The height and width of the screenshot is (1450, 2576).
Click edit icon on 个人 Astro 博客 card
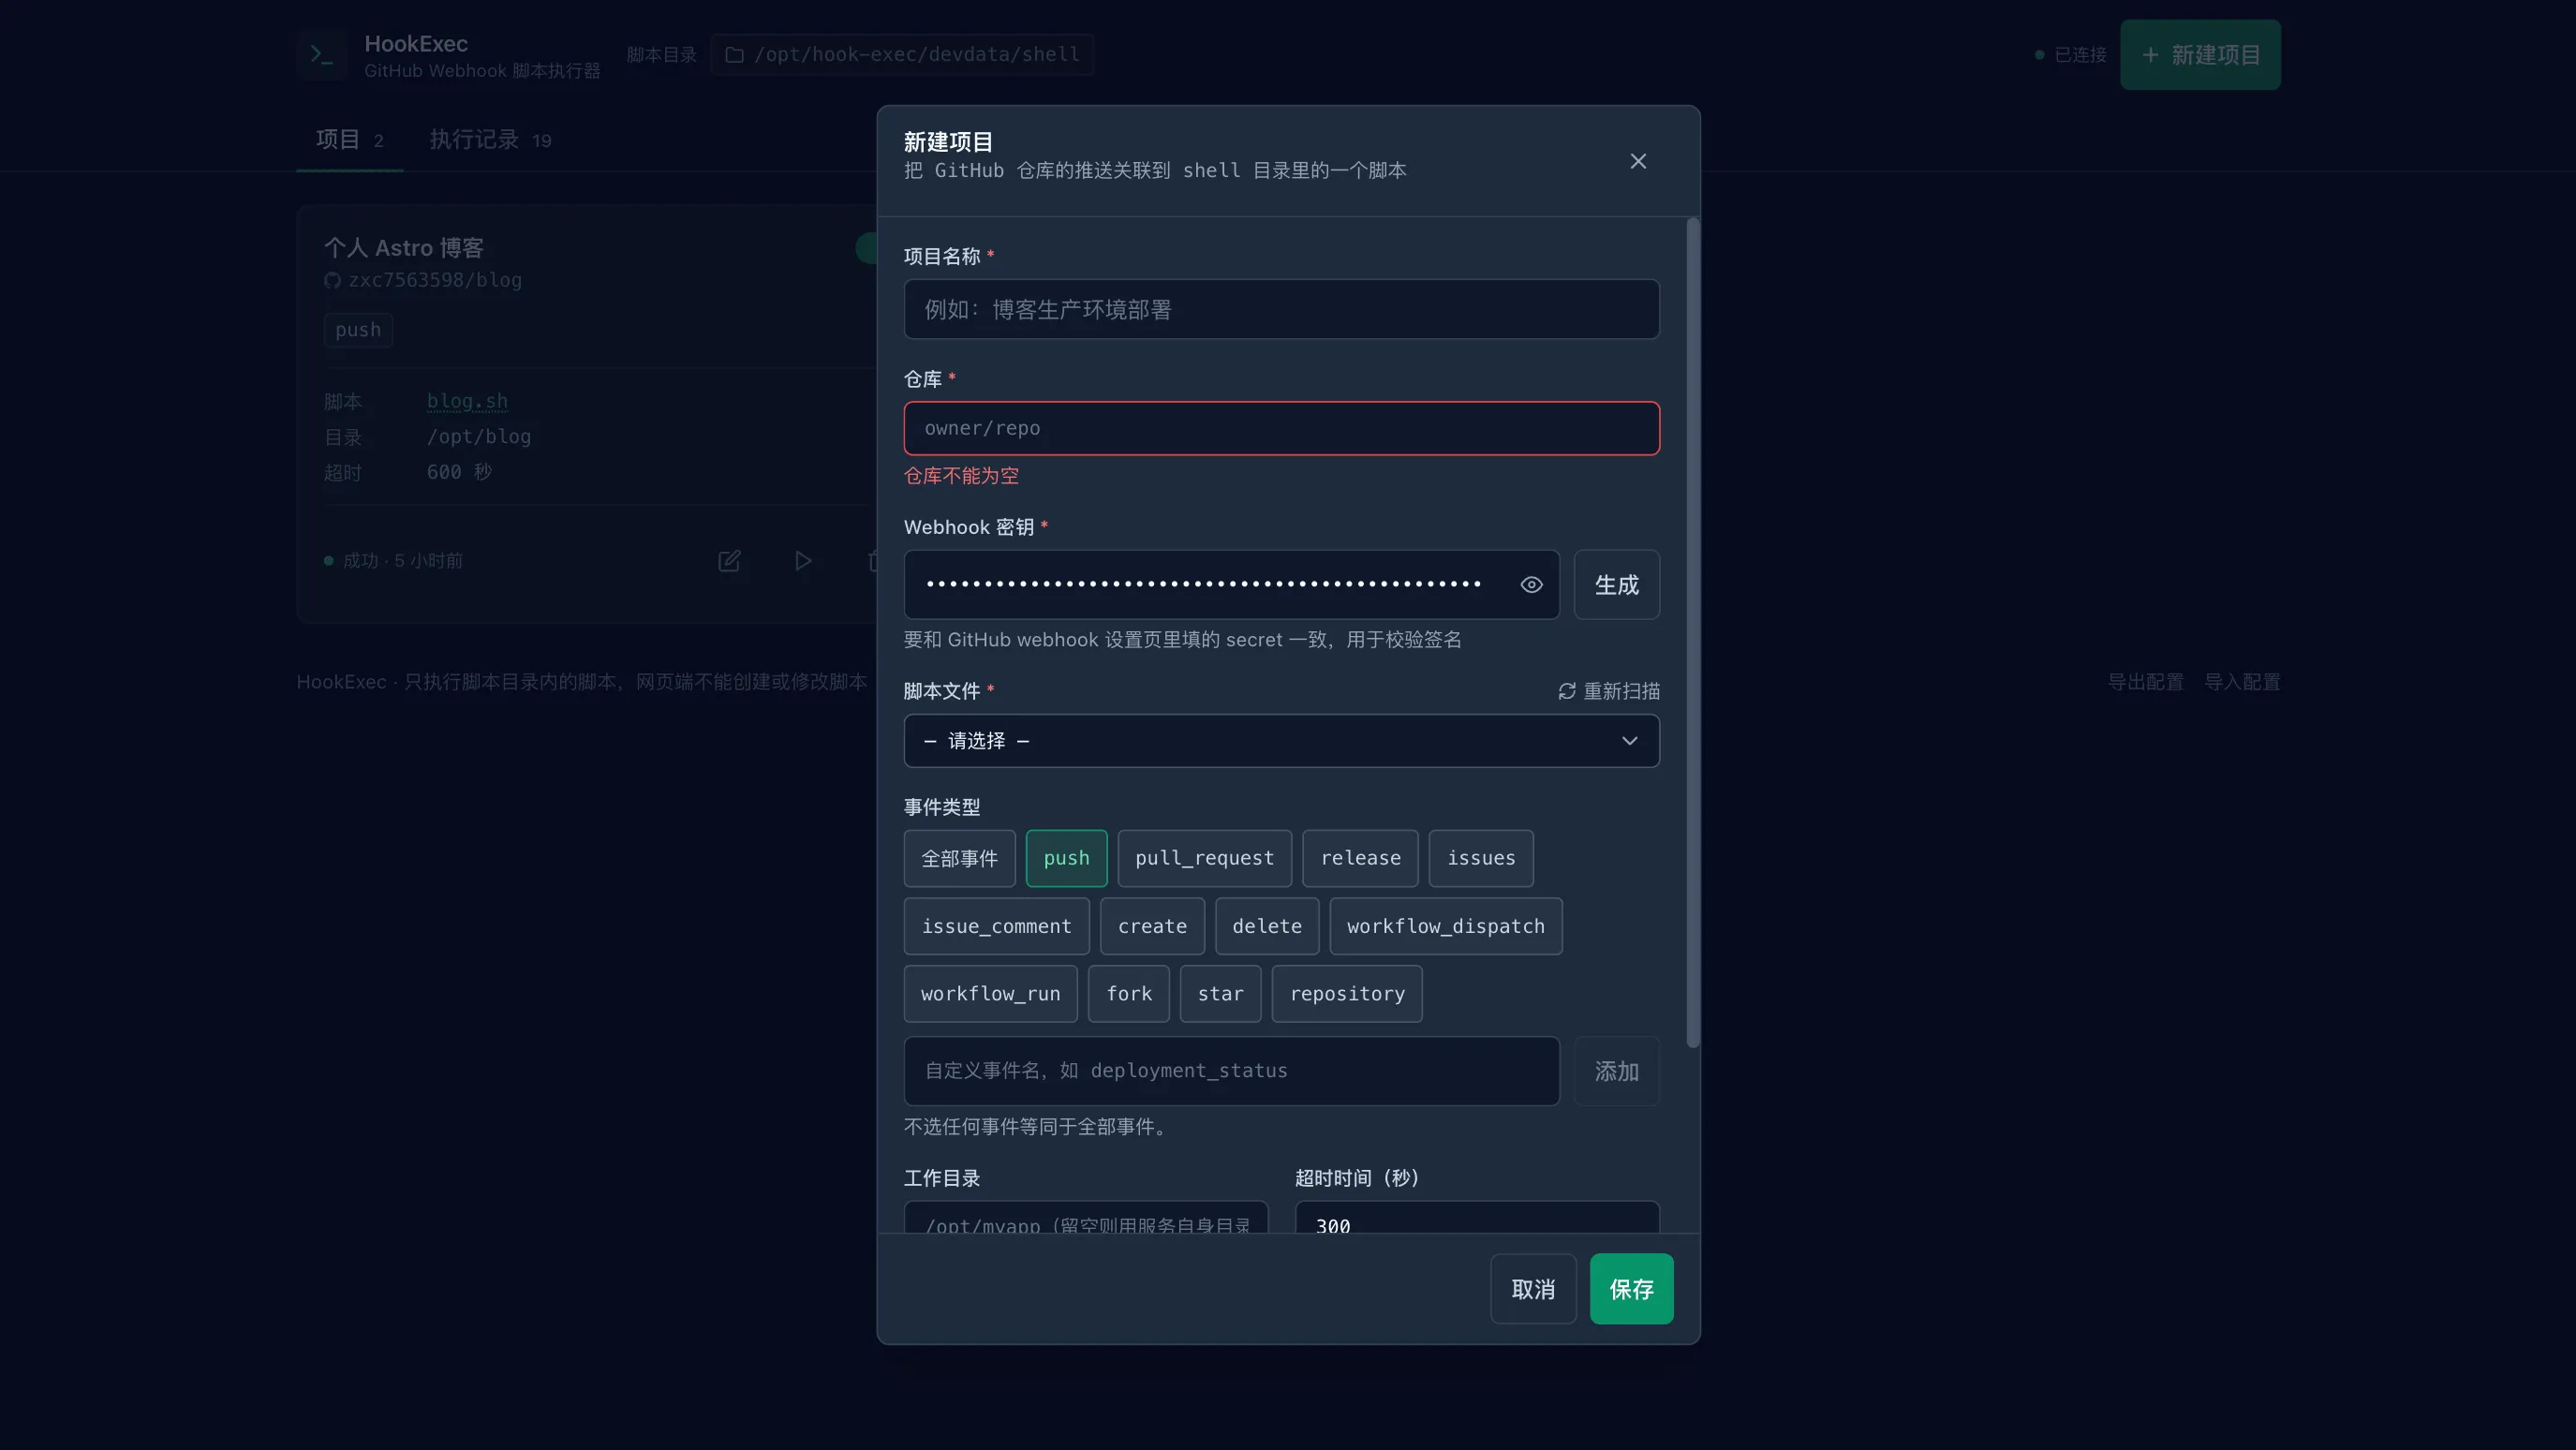[x=729, y=561]
